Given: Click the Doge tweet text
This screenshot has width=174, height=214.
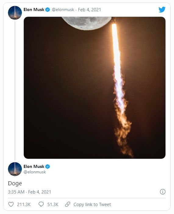Looking at the screenshot, I should click(15, 183).
